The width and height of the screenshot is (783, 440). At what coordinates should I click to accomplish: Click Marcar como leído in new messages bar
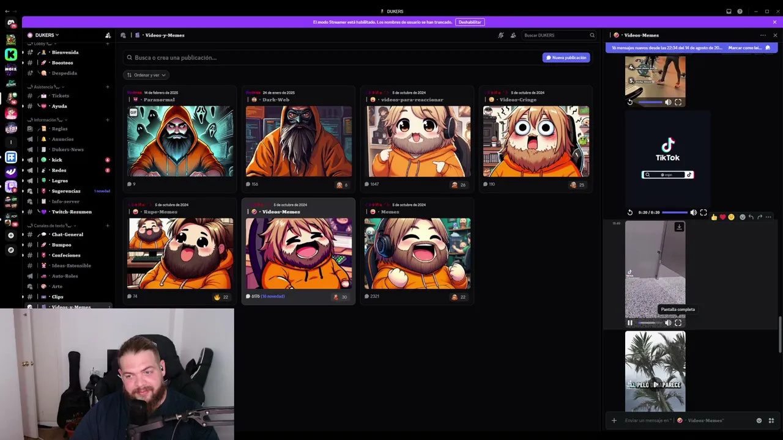745,48
